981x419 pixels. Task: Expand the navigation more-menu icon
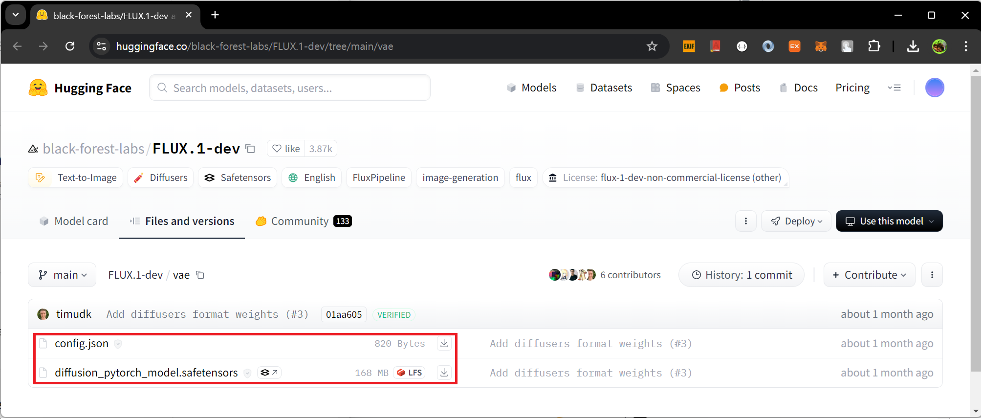click(894, 88)
